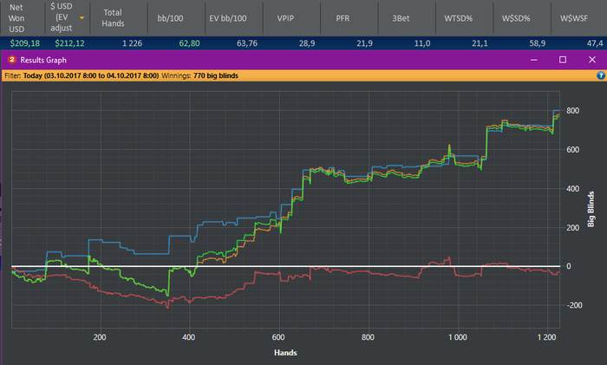This screenshot has width=607, height=365.
Task: Click the 600 tick on the hands axis
Action: click(278, 337)
